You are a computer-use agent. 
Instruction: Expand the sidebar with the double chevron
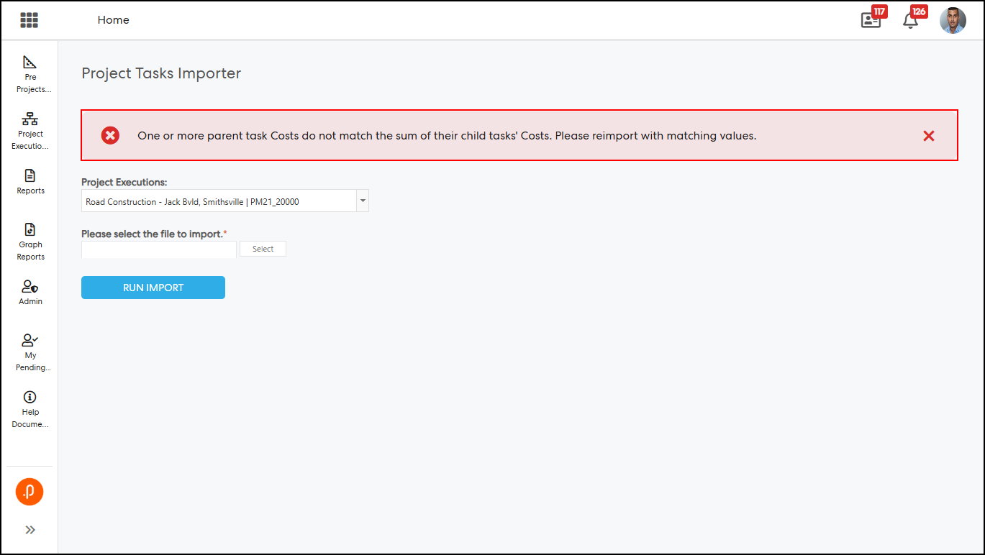click(30, 530)
